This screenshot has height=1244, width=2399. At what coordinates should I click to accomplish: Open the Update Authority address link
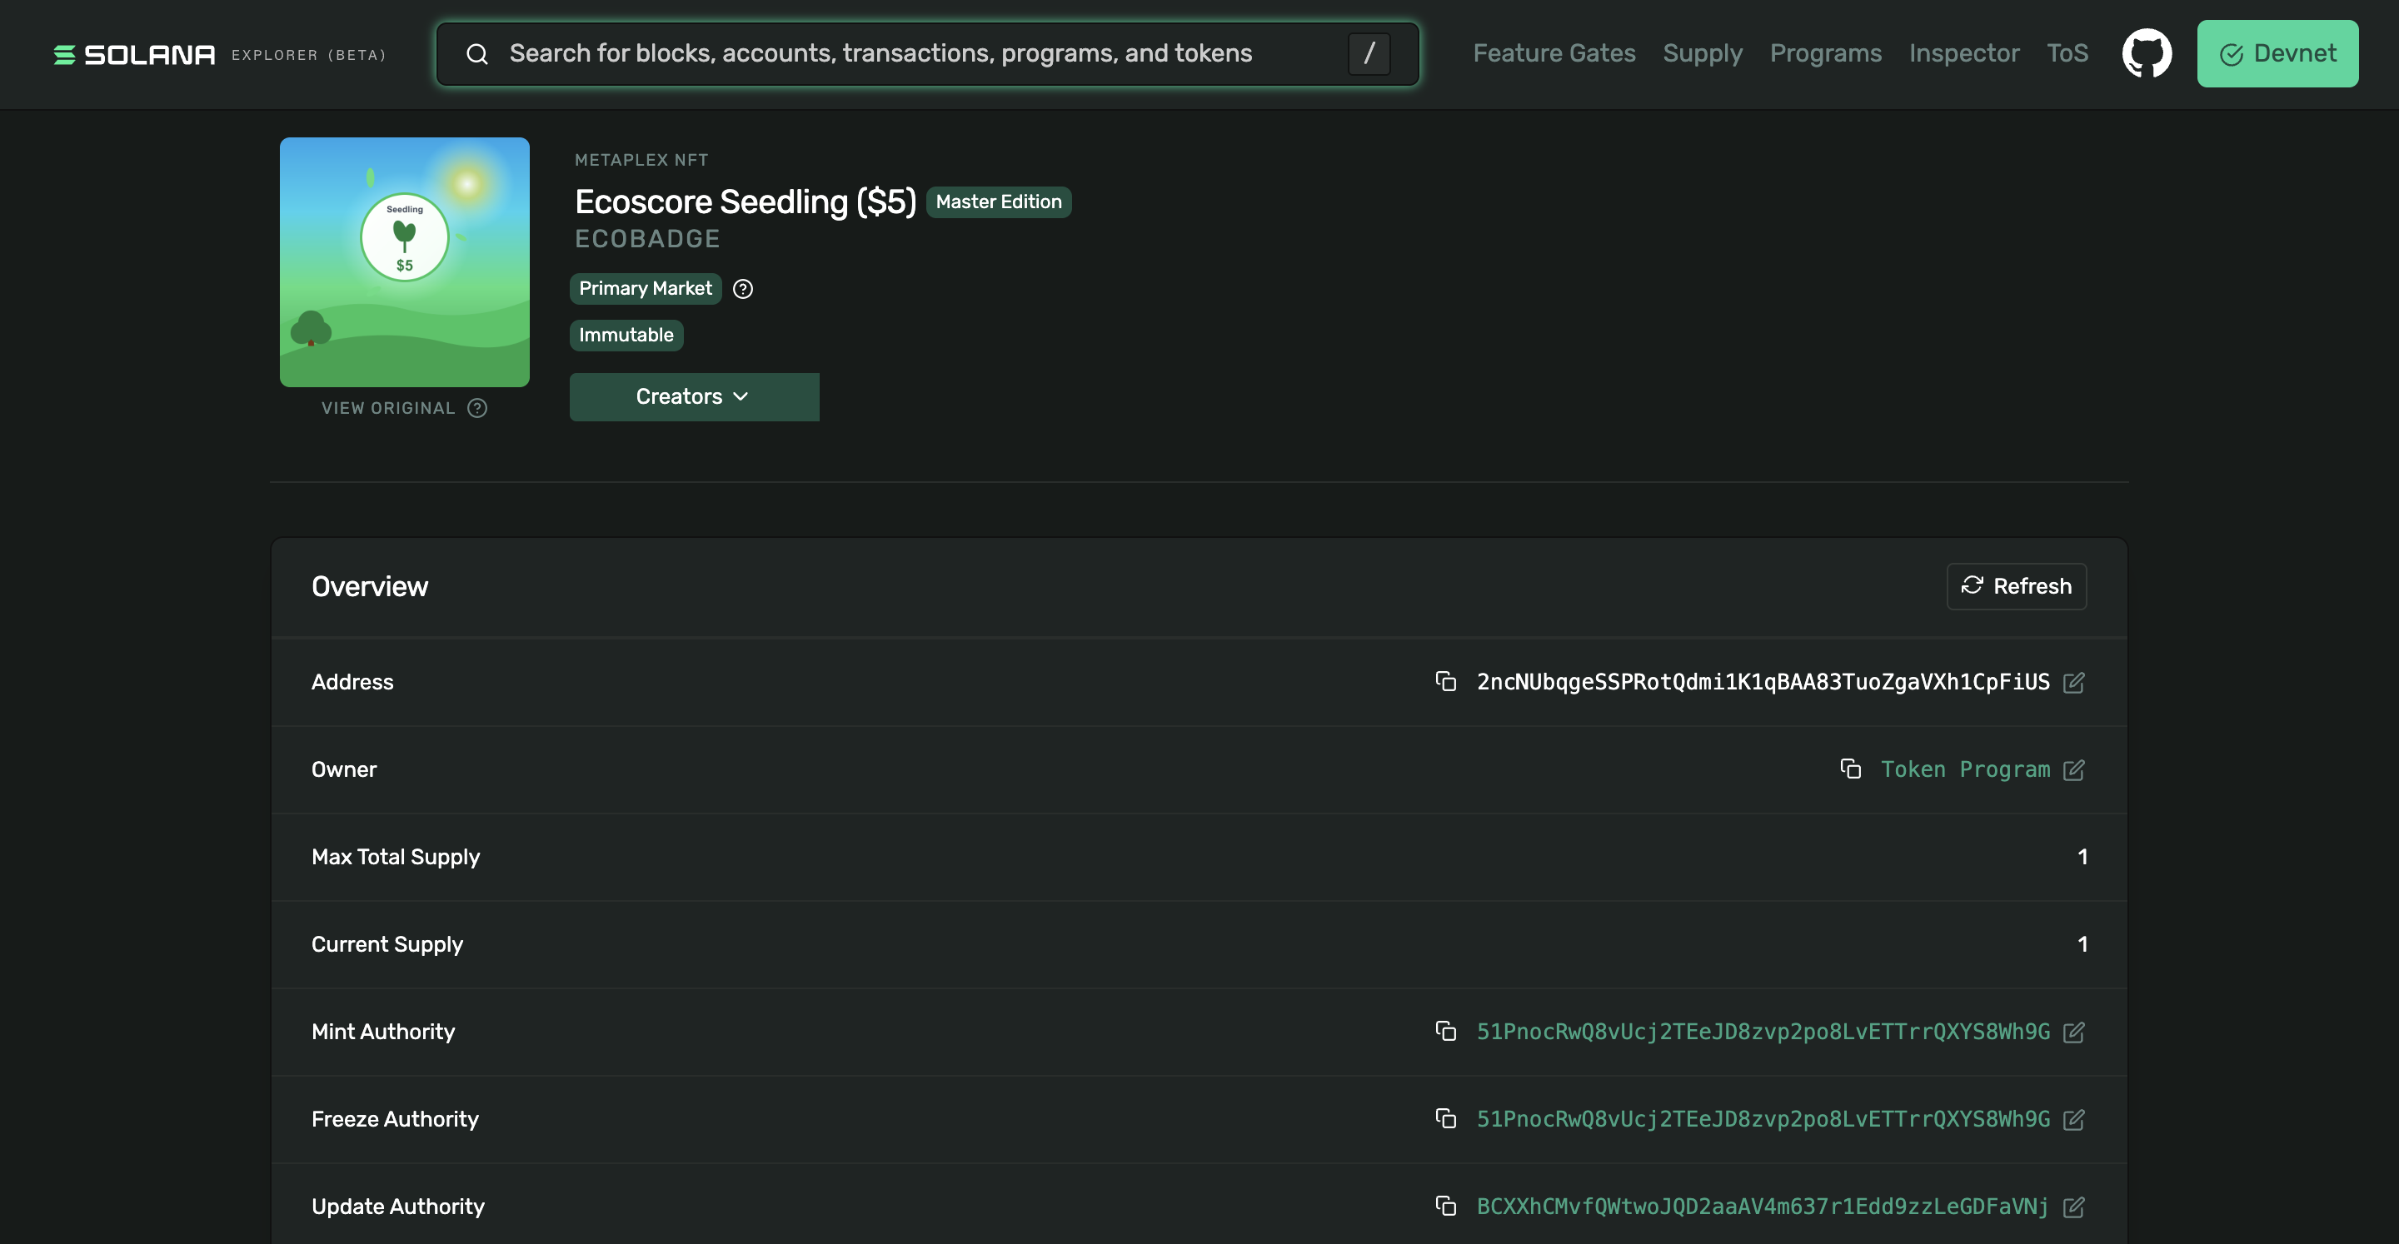pos(1762,1206)
